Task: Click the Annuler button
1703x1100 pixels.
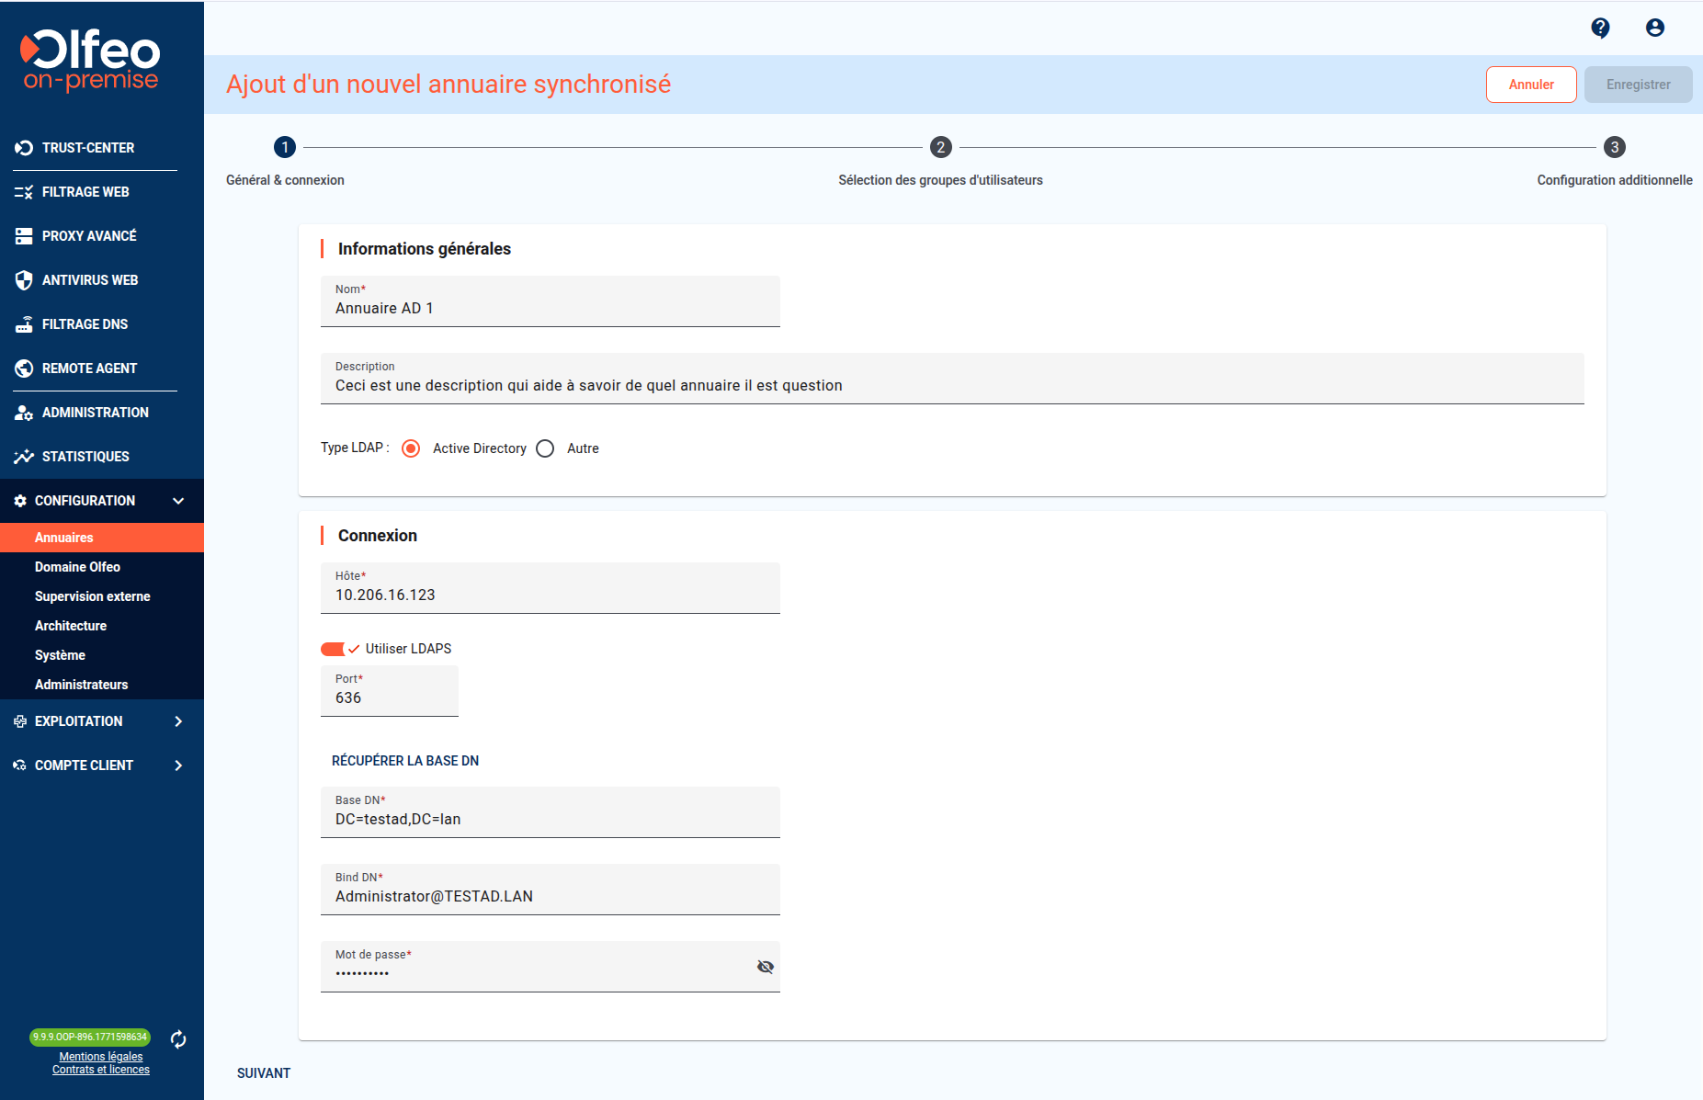Action: (x=1530, y=85)
